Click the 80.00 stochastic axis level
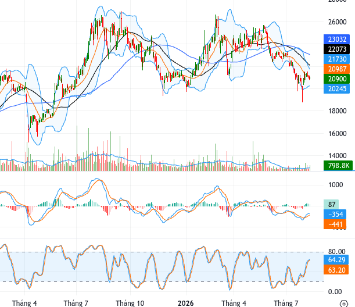This screenshot has width=355, height=307. [x=337, y=251]
